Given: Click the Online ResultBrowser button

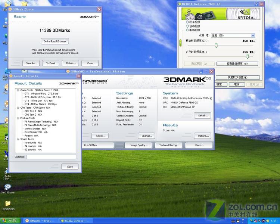Looking at the screenshot, I should tap(55, 41).
